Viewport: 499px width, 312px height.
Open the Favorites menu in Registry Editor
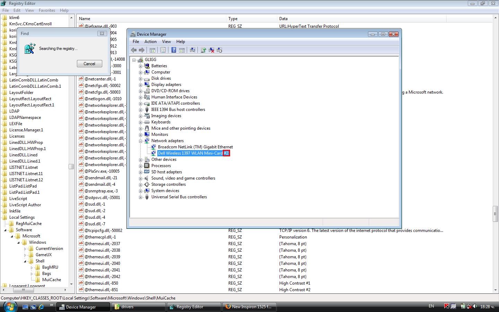[x=47, y=10]
